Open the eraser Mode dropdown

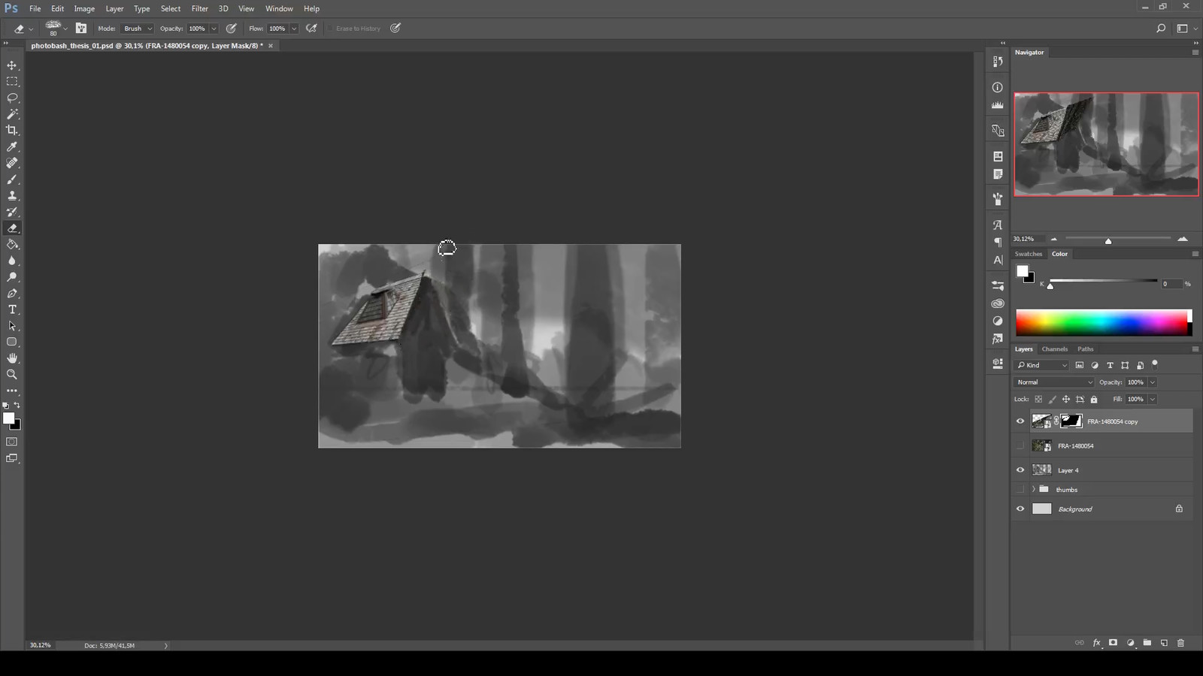(138, 29)
